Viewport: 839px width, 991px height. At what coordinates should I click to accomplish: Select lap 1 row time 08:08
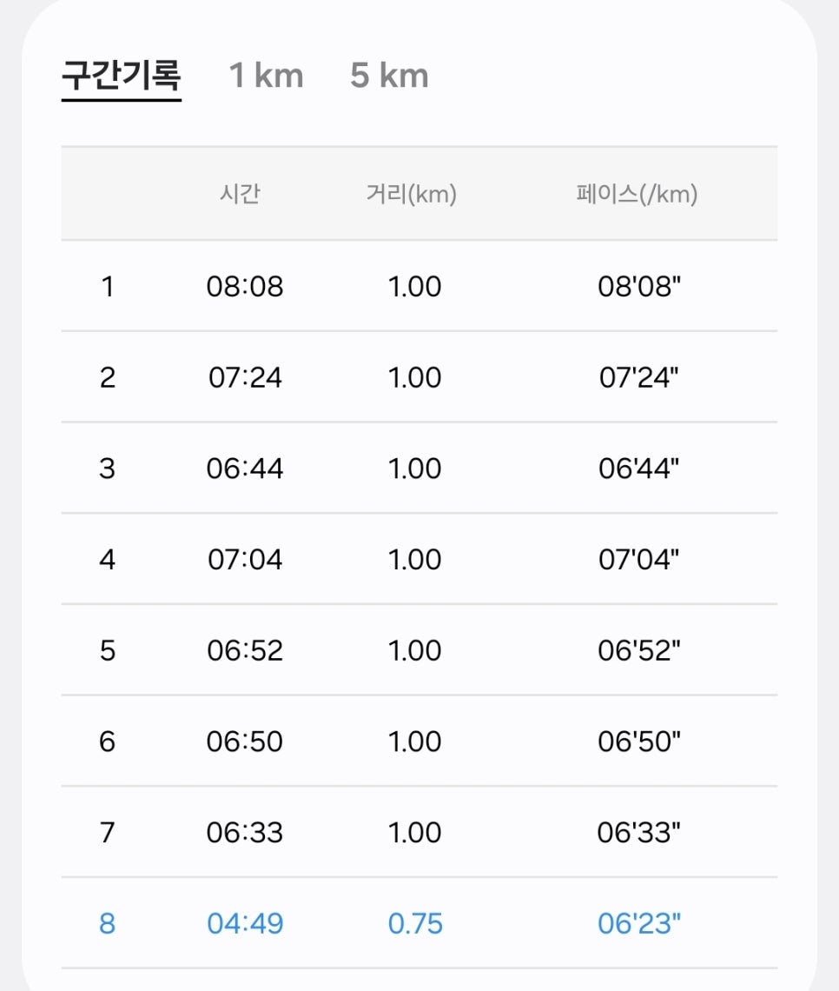coord(245,286)
